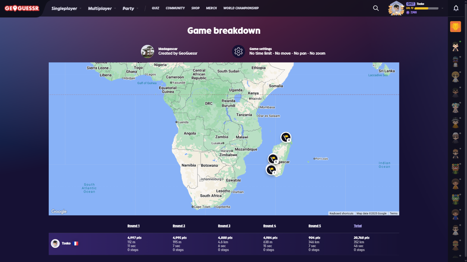Open the profile menu chevron
Screen dimensions: 467x262
pyautogui.click(x=442, y=8)
